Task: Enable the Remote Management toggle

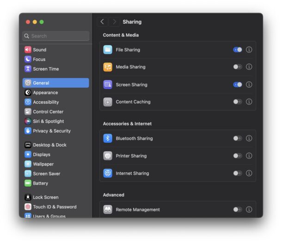Action: point(237,210)
